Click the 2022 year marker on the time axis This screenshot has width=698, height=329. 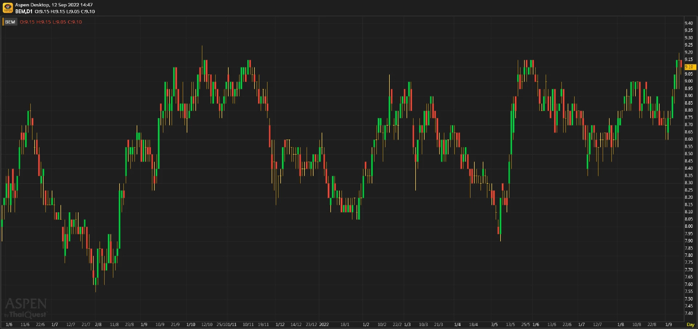(x=325, y=324)
